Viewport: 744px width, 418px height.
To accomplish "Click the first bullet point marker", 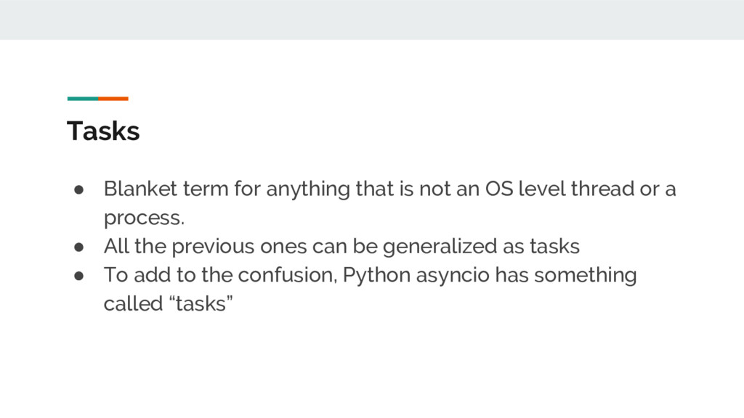I will [x=79, y=190].
